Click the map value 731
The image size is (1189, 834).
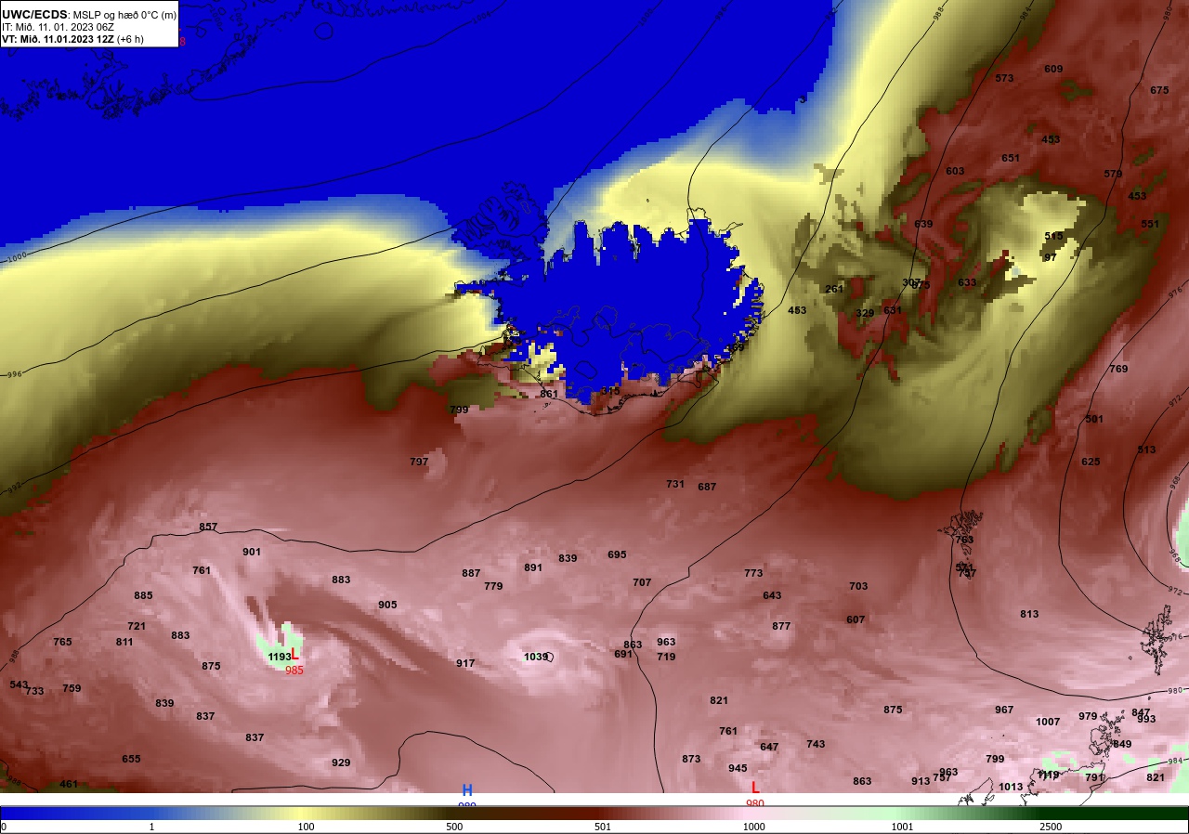coord(675,484)
